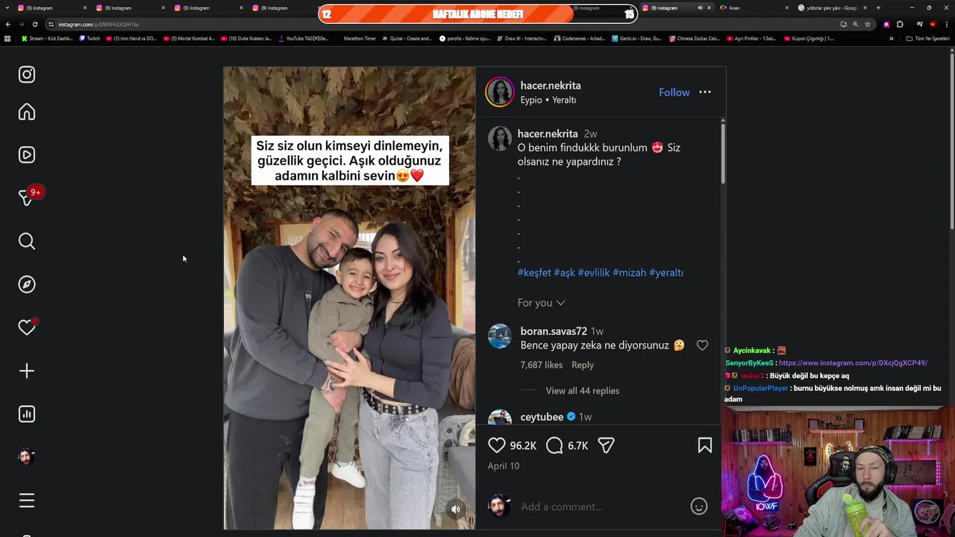Open the Search icon in the sidebar
The height and width of the screenshot is (537, 955).
[x=27, y=241]
